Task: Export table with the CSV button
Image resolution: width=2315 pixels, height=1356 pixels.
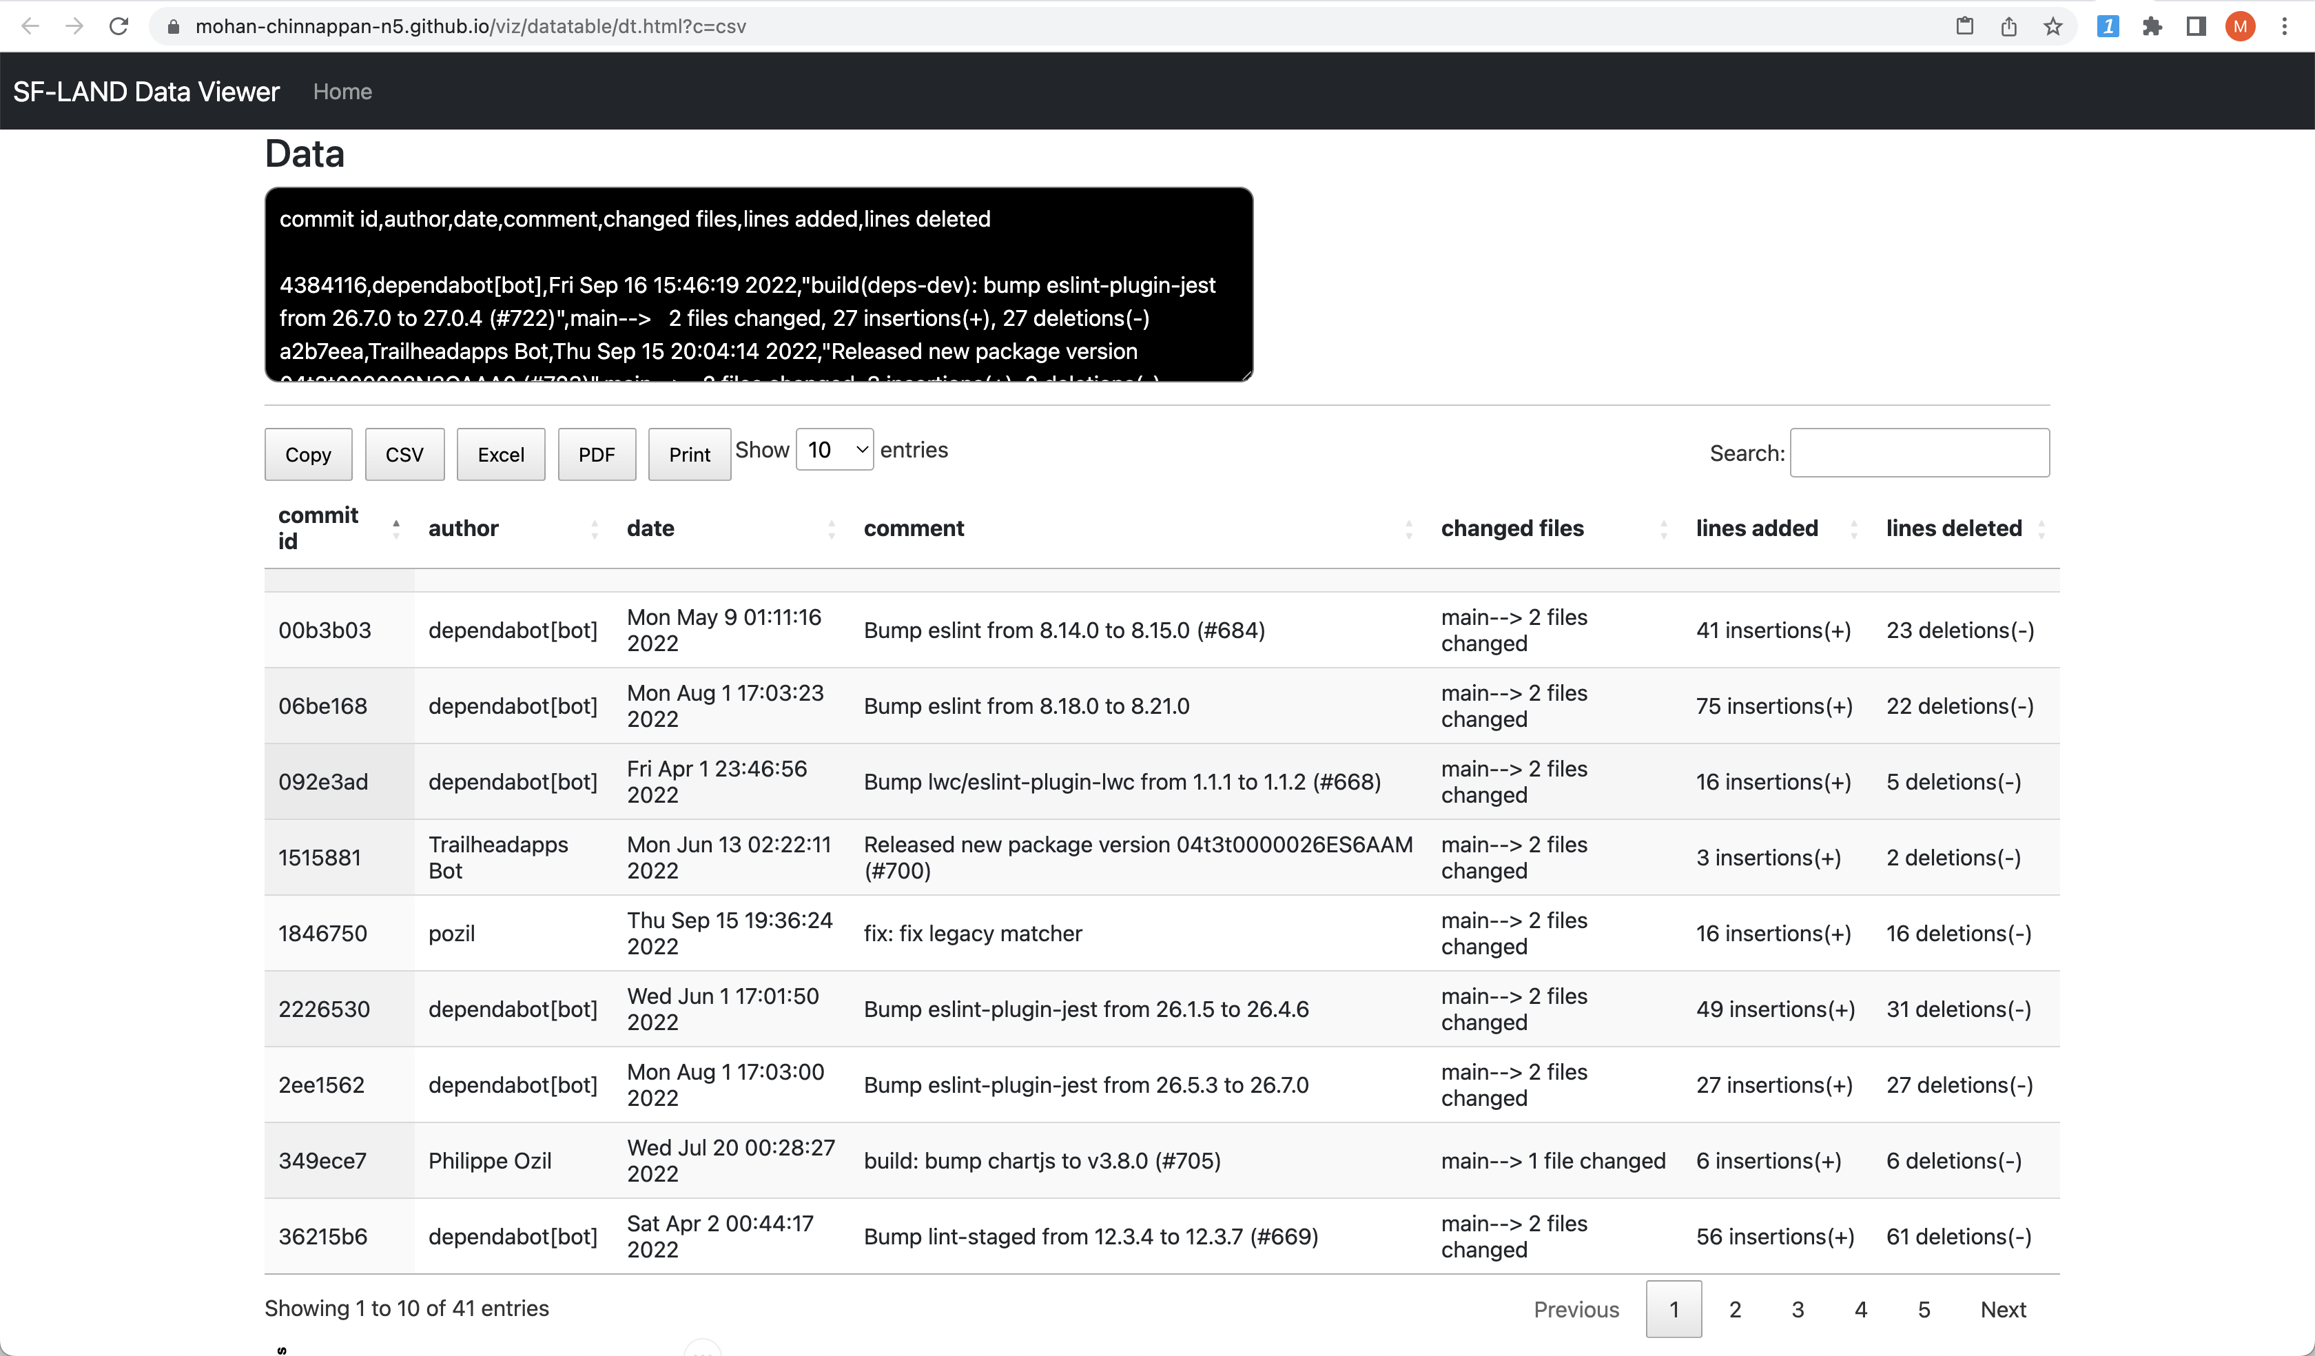Action: 404,454
